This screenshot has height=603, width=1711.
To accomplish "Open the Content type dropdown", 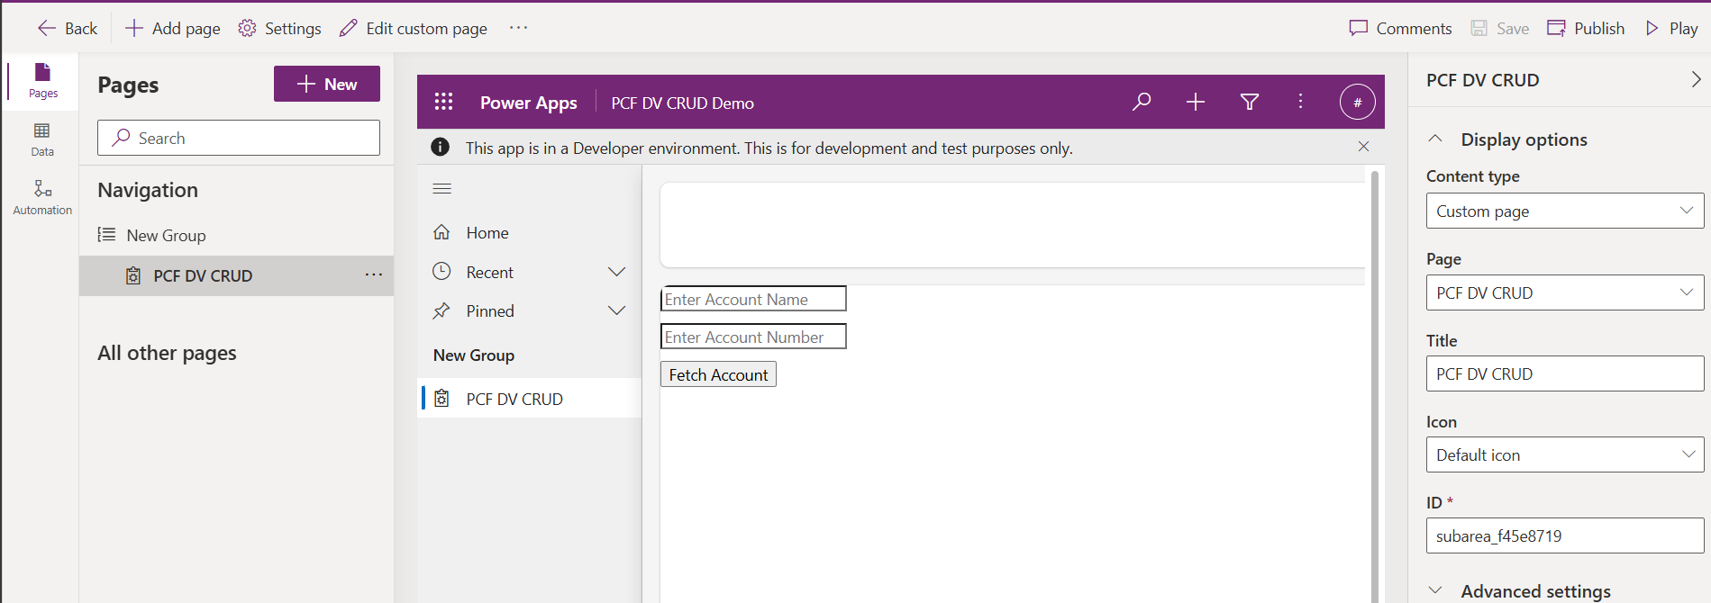I will [x=1564, y=211].
